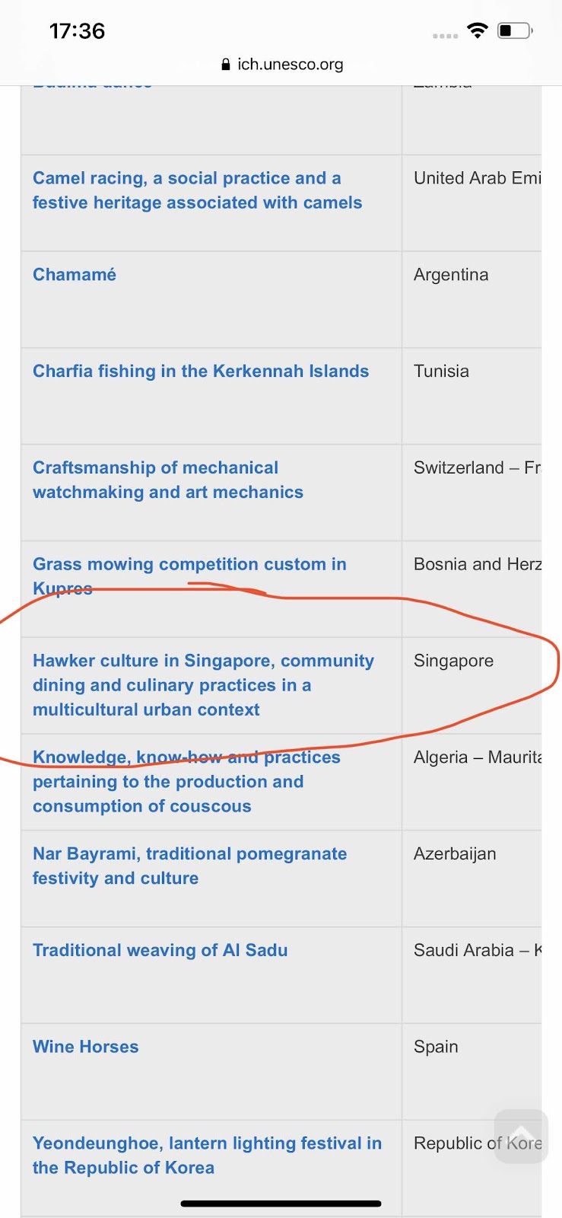Open Yeondeunghoe lantern lighting festival link

click(207, 1156)
